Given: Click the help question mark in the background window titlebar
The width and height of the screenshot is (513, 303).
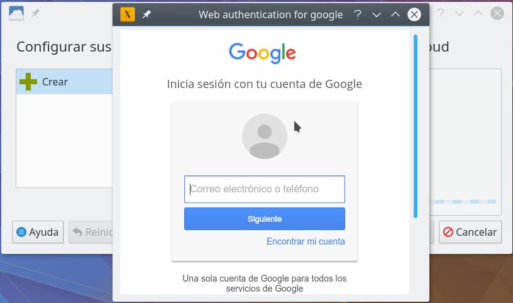Looking at the screenshot, I should tap(441, 13).
